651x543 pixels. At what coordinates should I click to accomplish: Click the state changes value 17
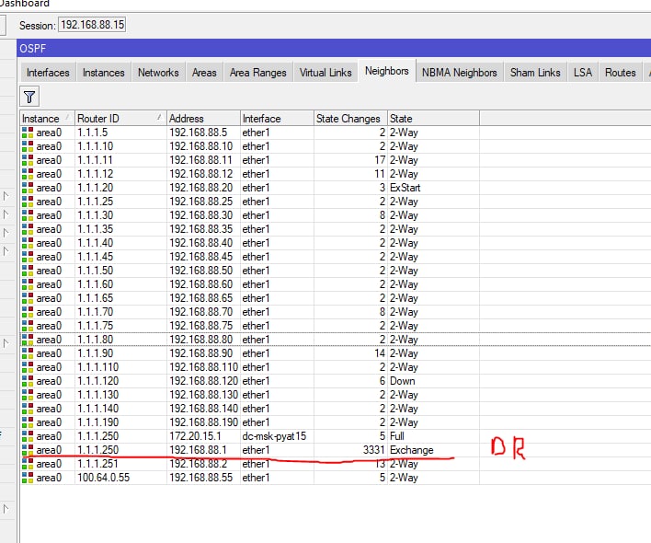click(x=380, y=160)
